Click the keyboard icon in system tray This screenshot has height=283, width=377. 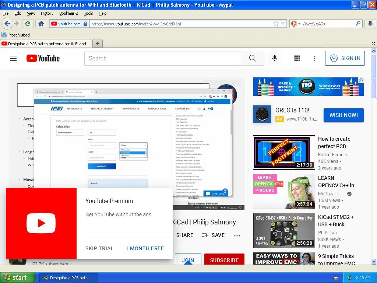pyautogui.click(x=336, y=278)
